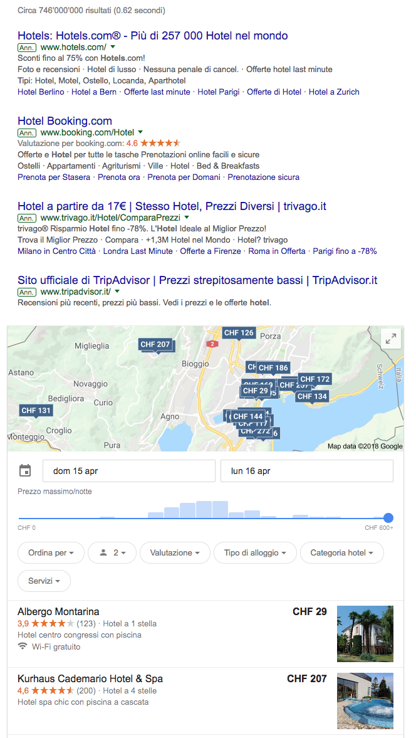Click the route 2 highway shield on the map

(212, 344)
